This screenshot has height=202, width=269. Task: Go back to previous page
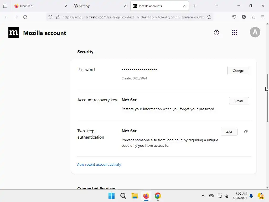[6, 17]
